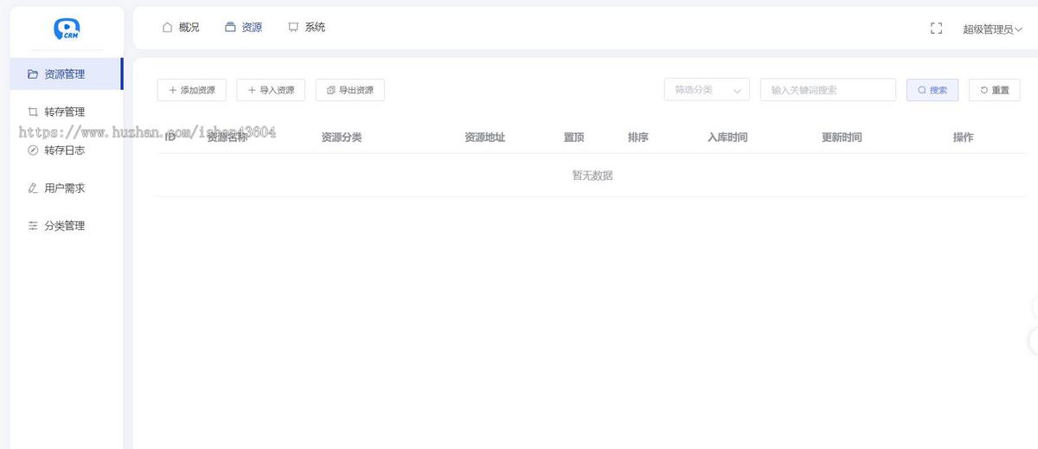Open the 筛选分类 dropdown
The image size is (1038, 449).
[707, 90]
